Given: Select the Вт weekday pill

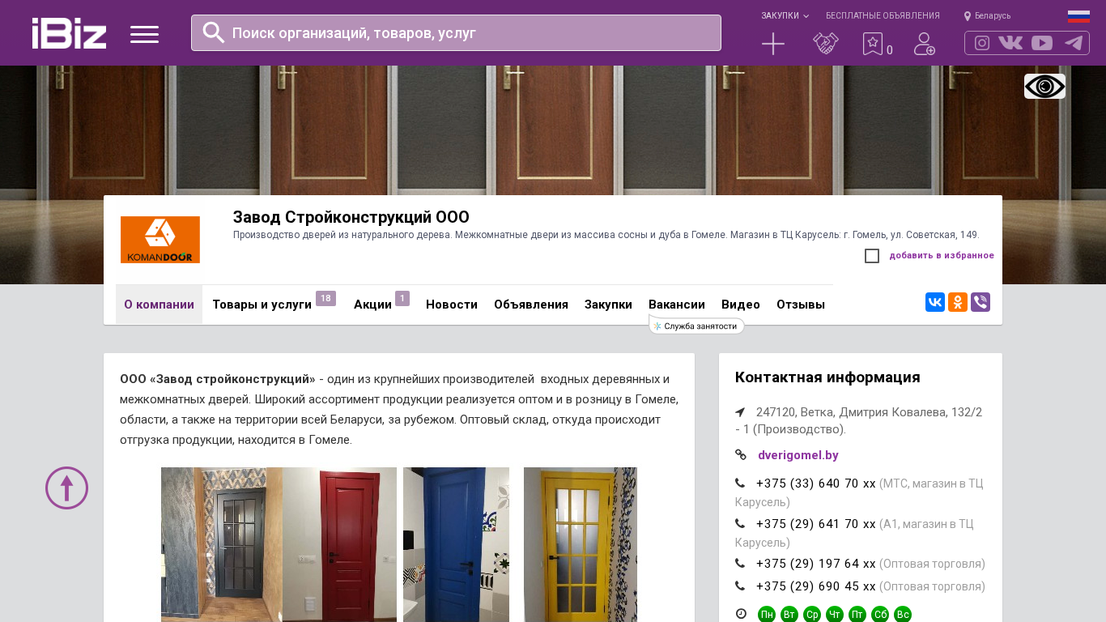Looking at the screenshot, I should coord(789,615).
